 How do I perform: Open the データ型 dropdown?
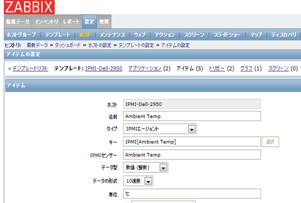pos(146,167)
